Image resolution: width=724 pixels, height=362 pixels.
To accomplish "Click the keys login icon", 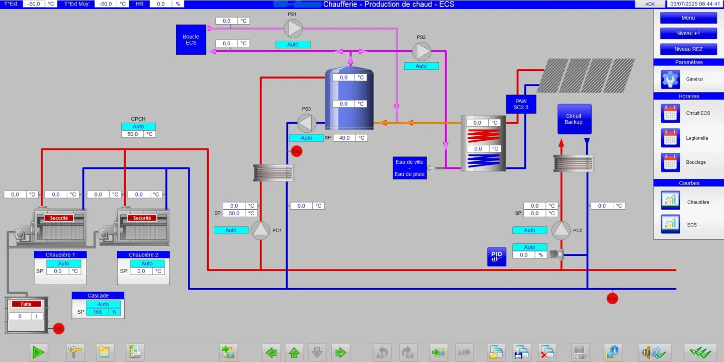I will [x=75, y=352].
